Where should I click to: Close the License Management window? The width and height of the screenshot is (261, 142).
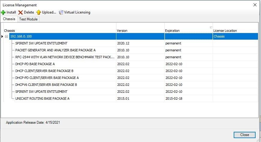244,135
